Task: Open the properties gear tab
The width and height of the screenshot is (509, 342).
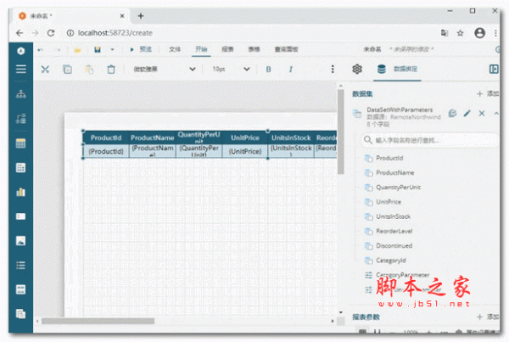Action: click(357, 69)
